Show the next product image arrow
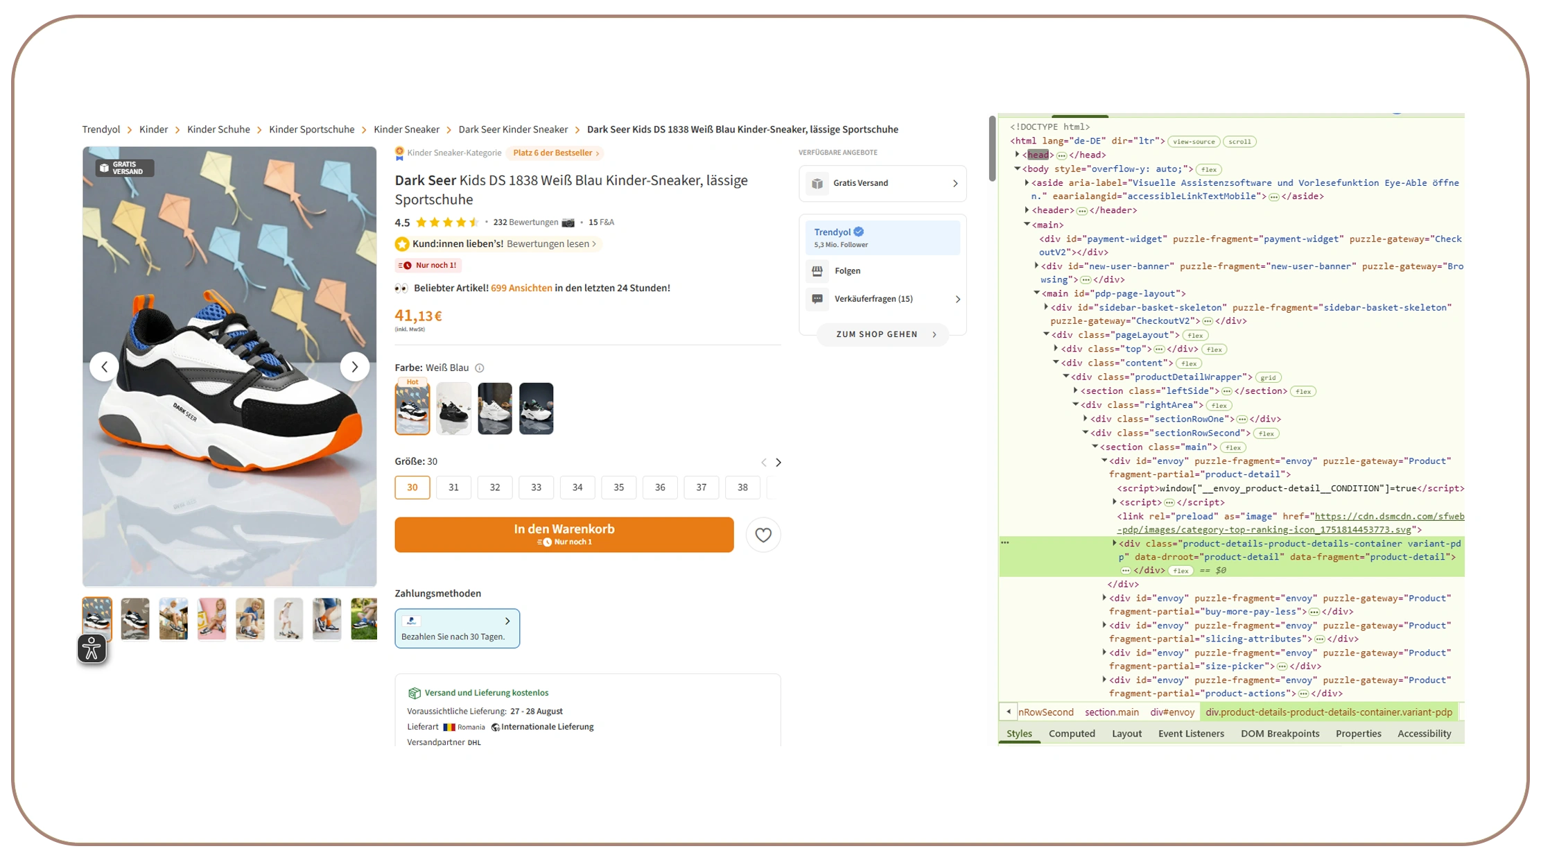 point(354,366)
